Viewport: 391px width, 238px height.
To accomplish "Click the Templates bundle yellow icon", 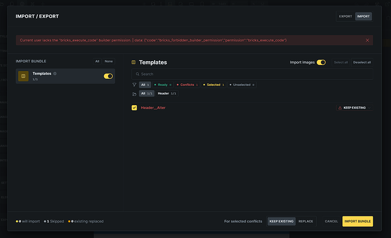I will tap(23, 76).
